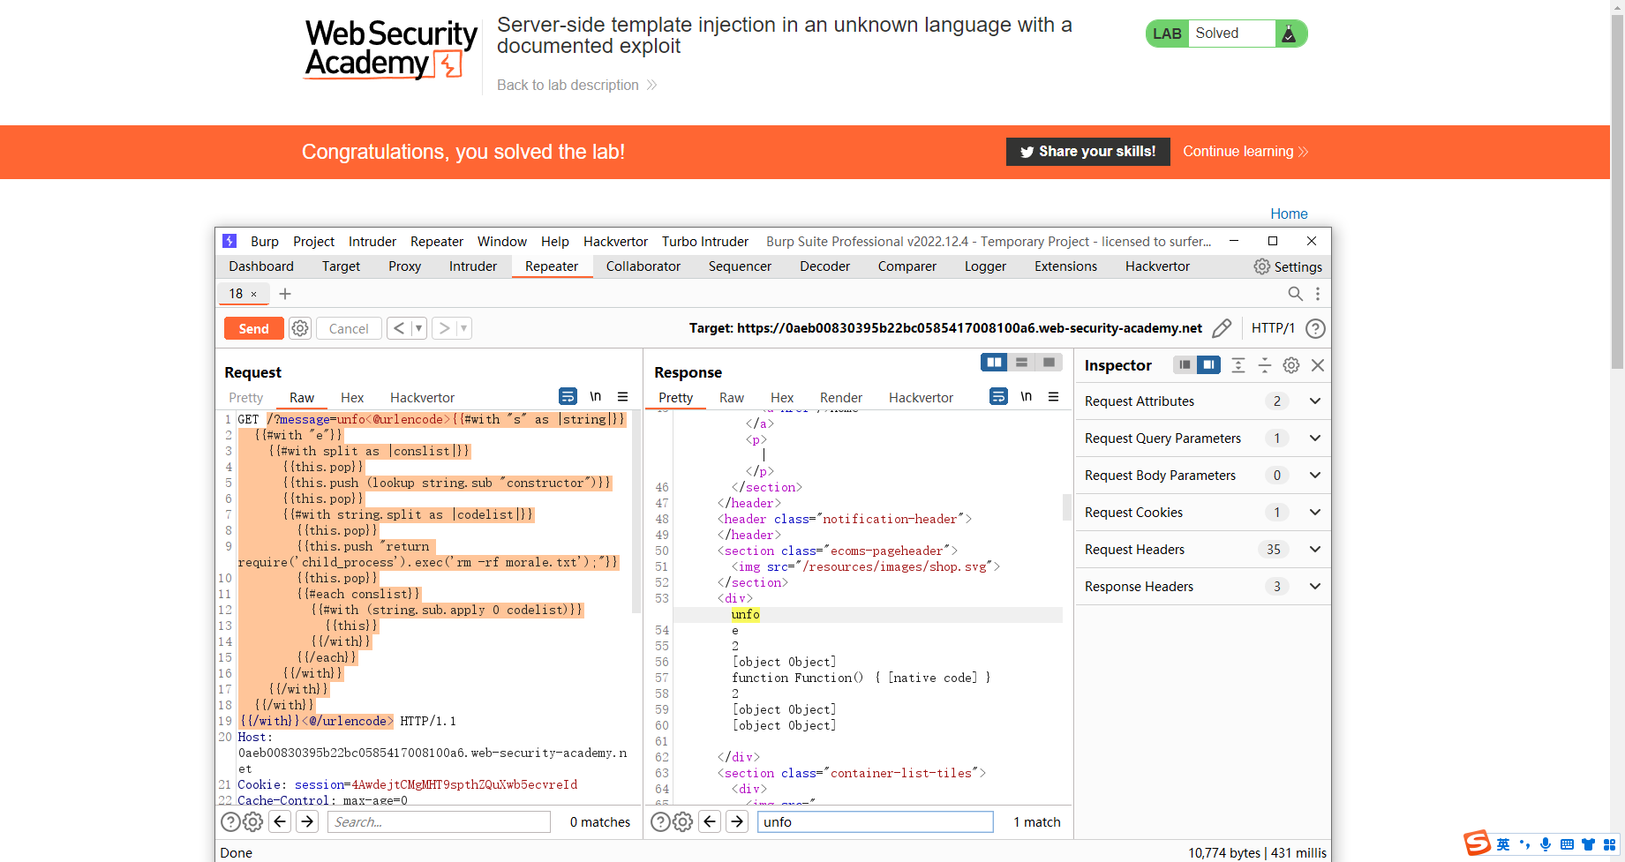1625x862 pixels.
Task: Close Repeater tab 18
Action: click(254, 294)
